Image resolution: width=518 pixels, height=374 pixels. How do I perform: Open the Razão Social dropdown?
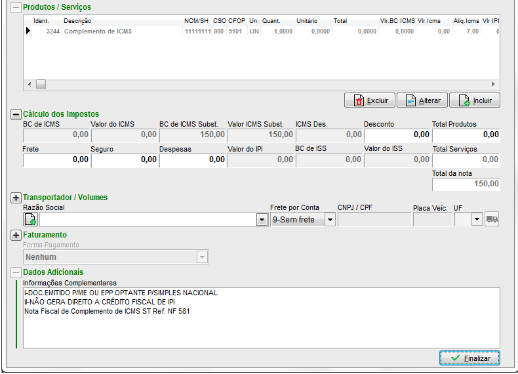(x=262, y=220)
